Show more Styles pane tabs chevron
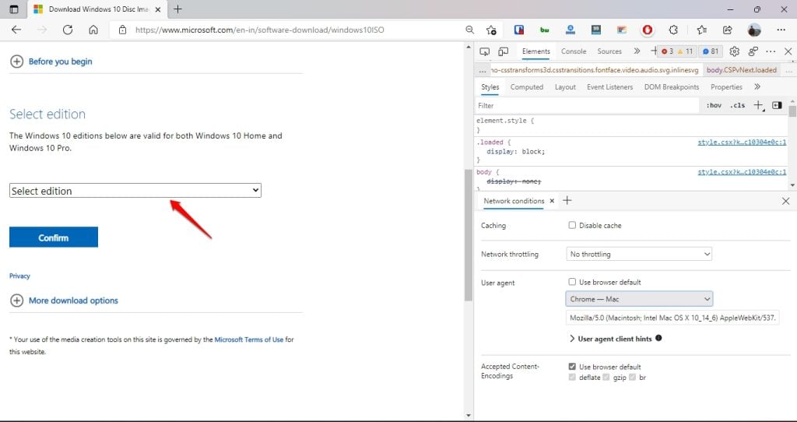Image resolution: width=797 pixels, height=422 pixels. [757, 87]
